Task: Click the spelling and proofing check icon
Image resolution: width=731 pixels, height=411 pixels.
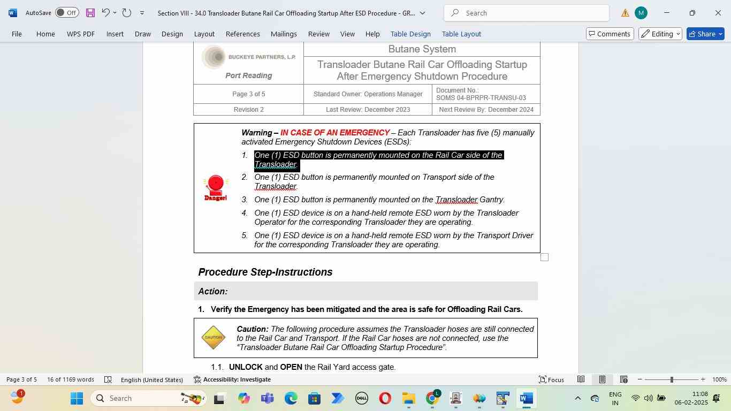Action: point(108,379)
